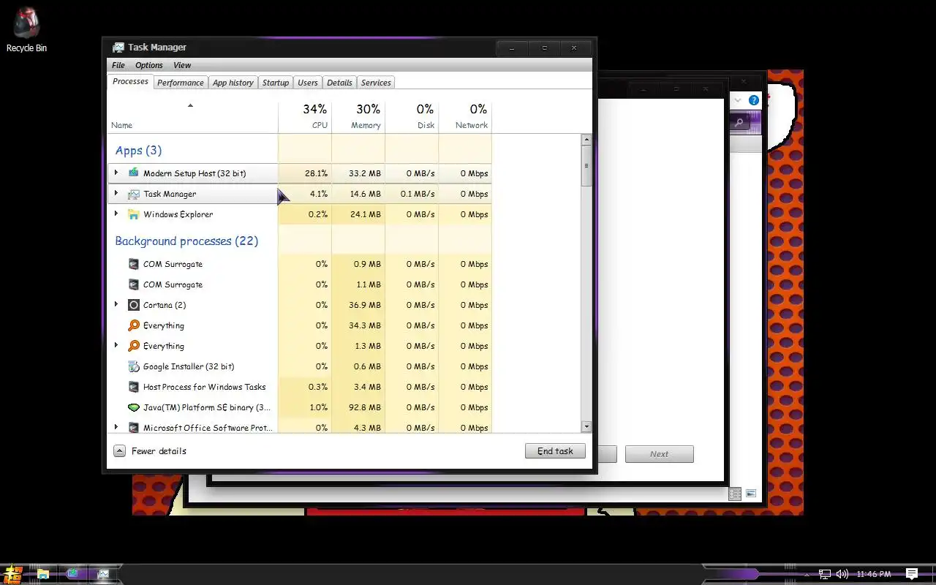Viewport: 936px width, 585px height.
Task: Switch to the Performance tab
Action: pyautogui.click(x=181, y=83)
